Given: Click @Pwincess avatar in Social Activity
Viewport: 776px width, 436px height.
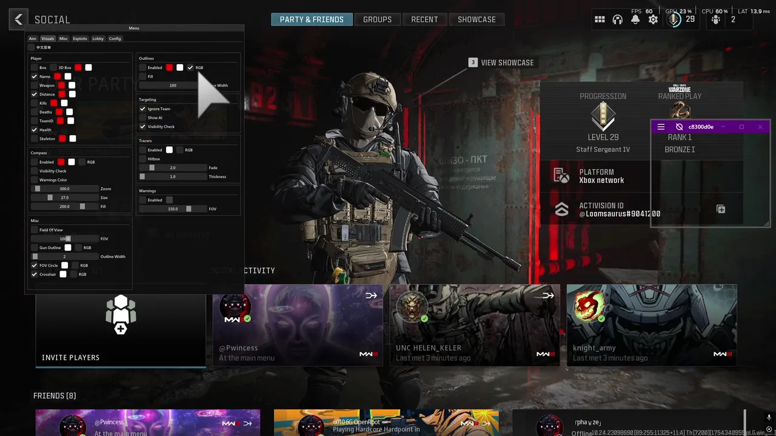Looking at the screenshot, I should click(235, 307).
